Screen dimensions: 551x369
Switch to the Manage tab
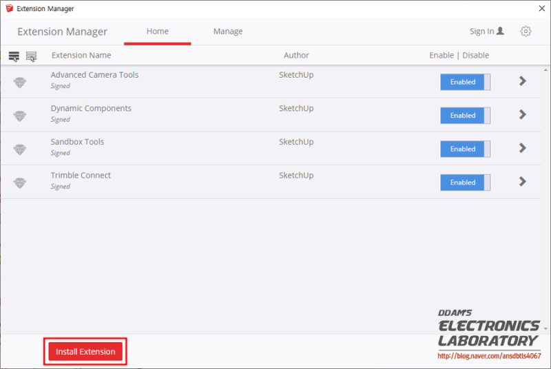(228, 31)
